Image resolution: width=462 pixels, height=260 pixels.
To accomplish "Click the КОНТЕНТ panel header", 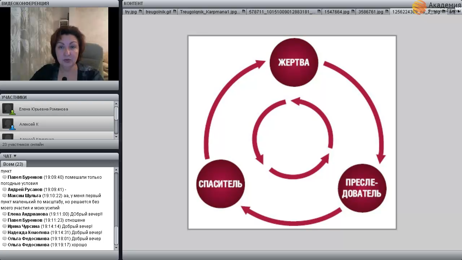I will tap(292, 3).
